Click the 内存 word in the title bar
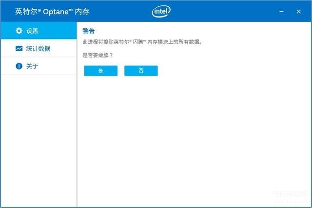 pos(82,12)
